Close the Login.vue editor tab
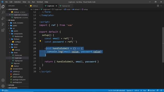 pos(56,6)
